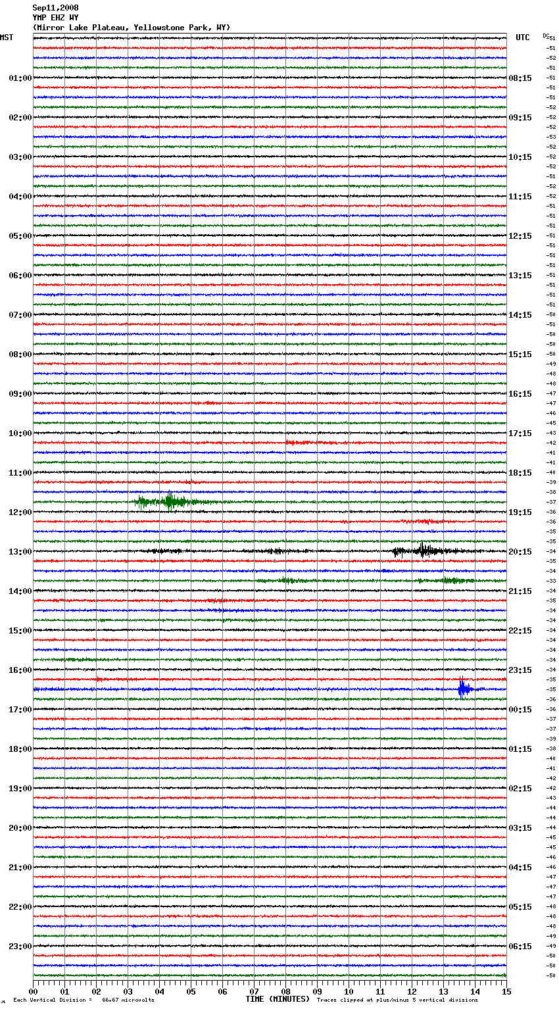Select the "05" minute axis label
The width and height of the screenshot is (559, 1009).
[191, 991]
